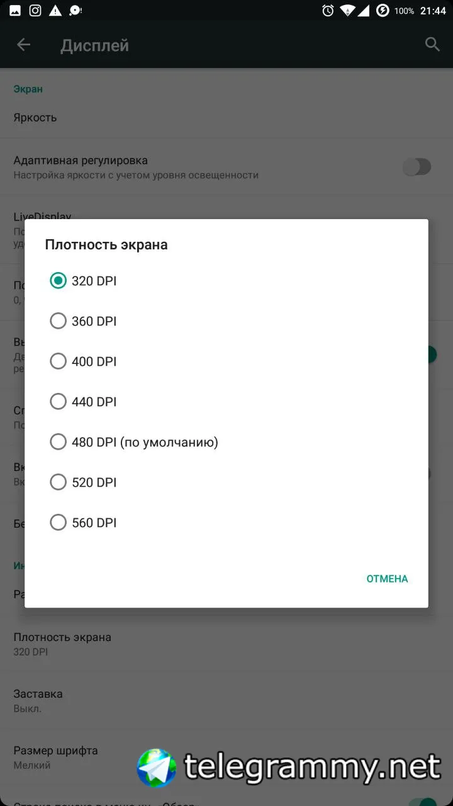Pick the 440 DPI radio button
The height and width of the screenshot is (806, 453).
point(58,402)
